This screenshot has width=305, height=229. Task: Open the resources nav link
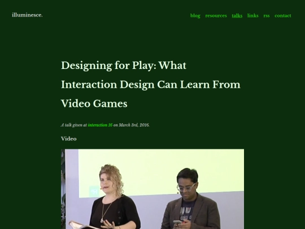coord(216,16)
